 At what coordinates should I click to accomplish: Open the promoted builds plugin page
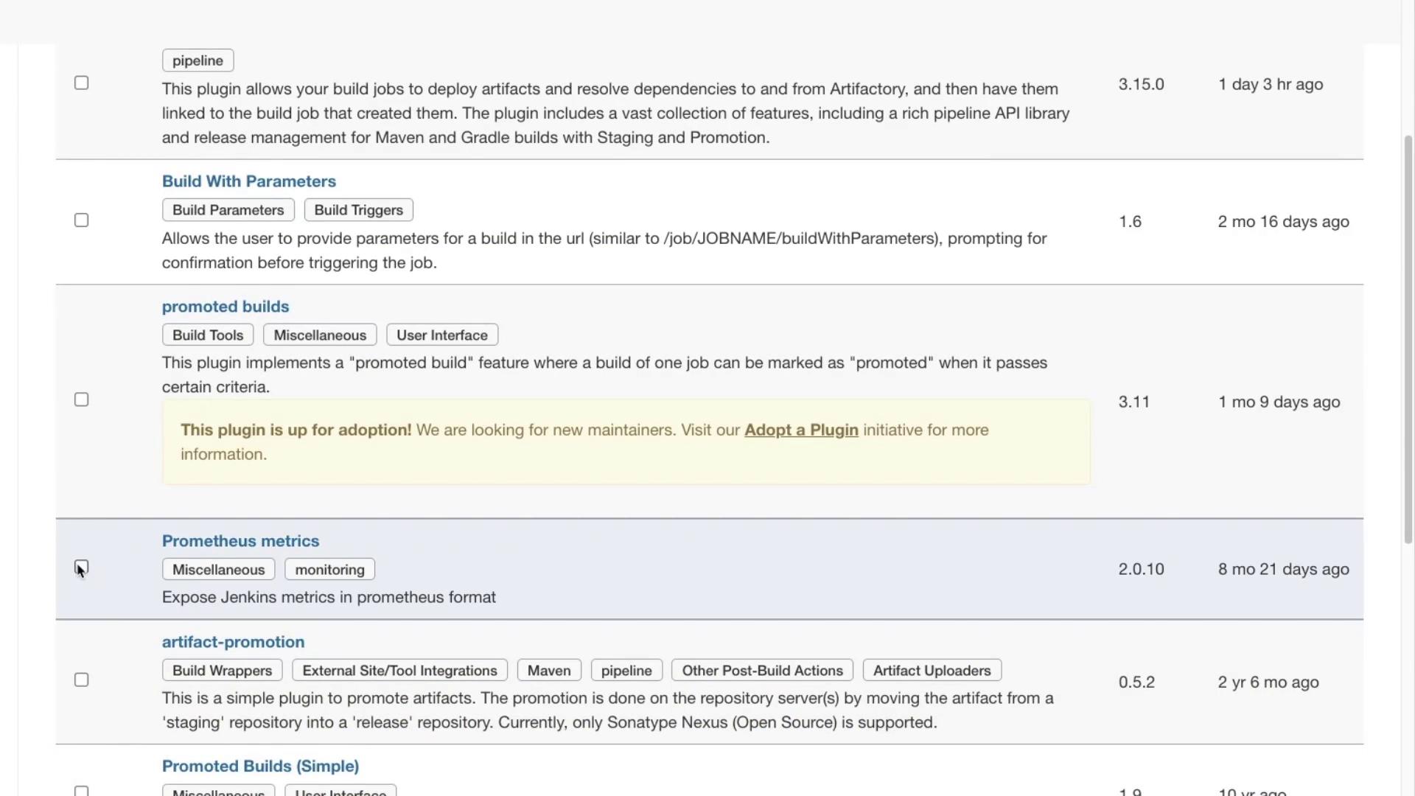225,307
